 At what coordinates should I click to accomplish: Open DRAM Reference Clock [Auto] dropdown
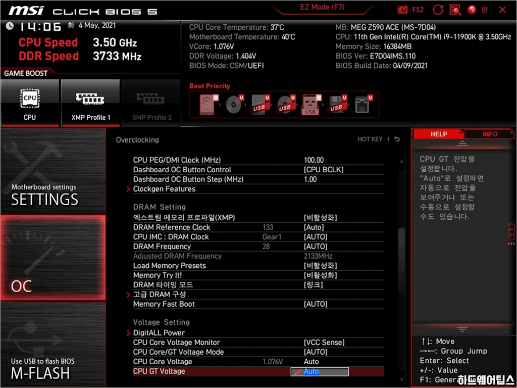point(314,227)
